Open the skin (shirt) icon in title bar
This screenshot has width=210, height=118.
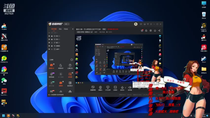pos(148,24)
